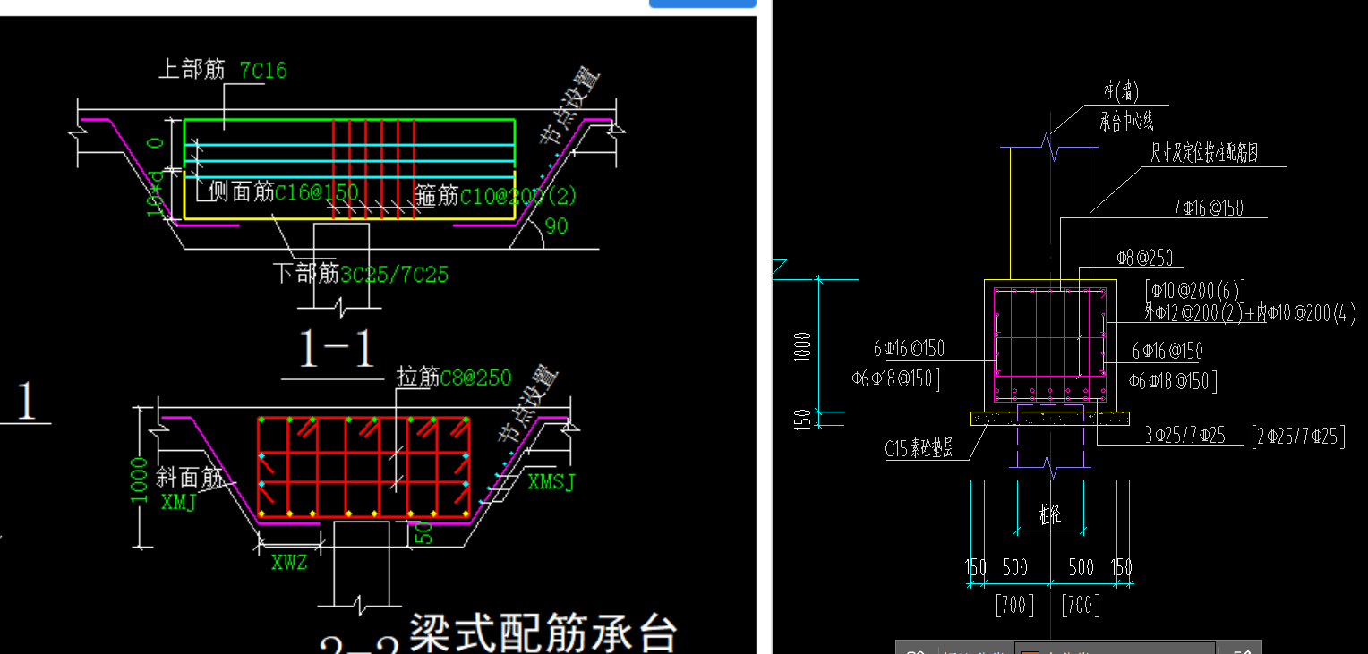Click the 尺寸及定位按柱配筋图 note

[x=1204, y=154]
